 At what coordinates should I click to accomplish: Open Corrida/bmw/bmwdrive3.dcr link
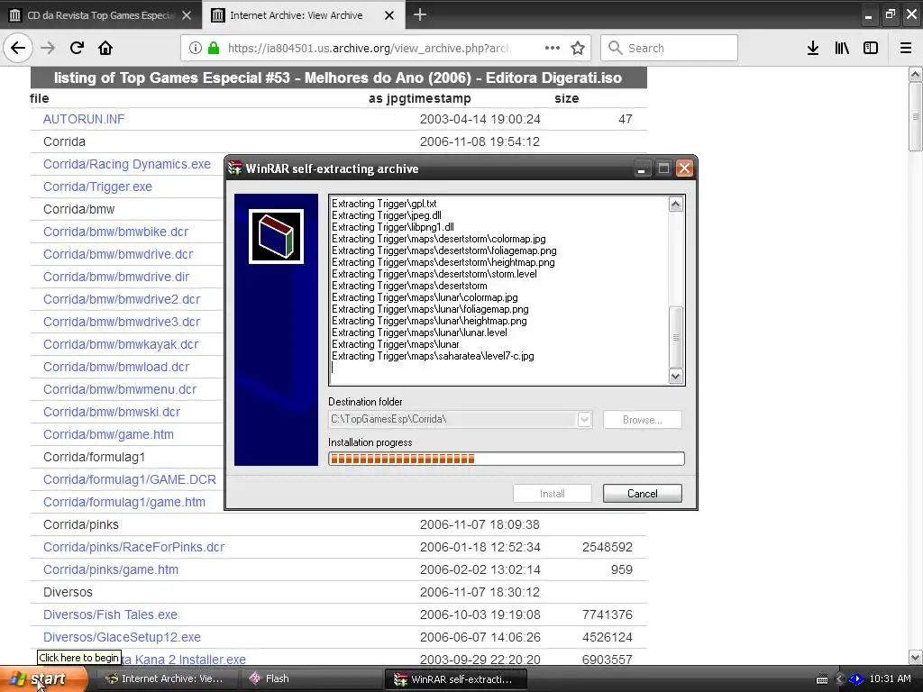pyautogui.click(x=122, y=322)
